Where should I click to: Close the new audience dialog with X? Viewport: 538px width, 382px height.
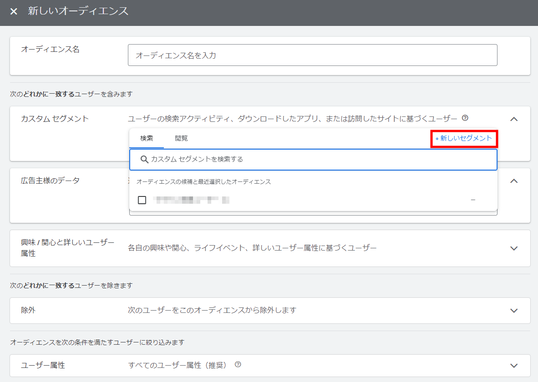(x=14, y=11)
